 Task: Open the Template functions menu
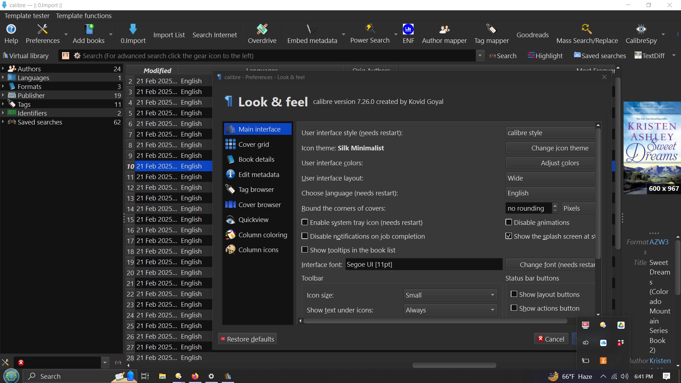tap(84, 16)
